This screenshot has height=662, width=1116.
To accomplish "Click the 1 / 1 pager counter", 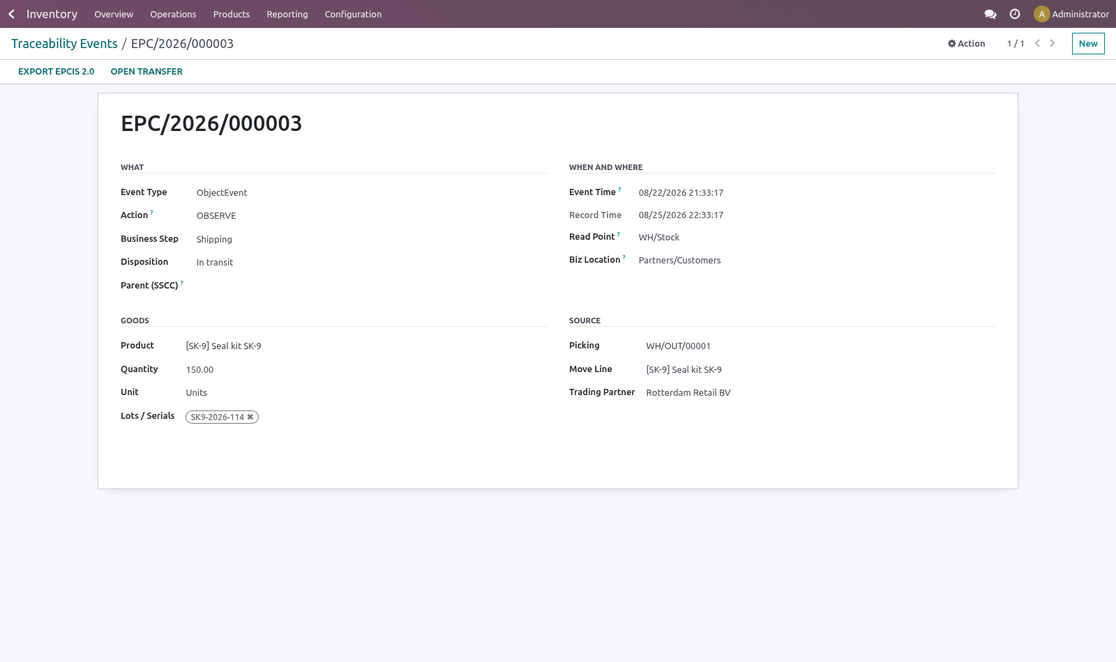I will click(x=1016, y=43).
